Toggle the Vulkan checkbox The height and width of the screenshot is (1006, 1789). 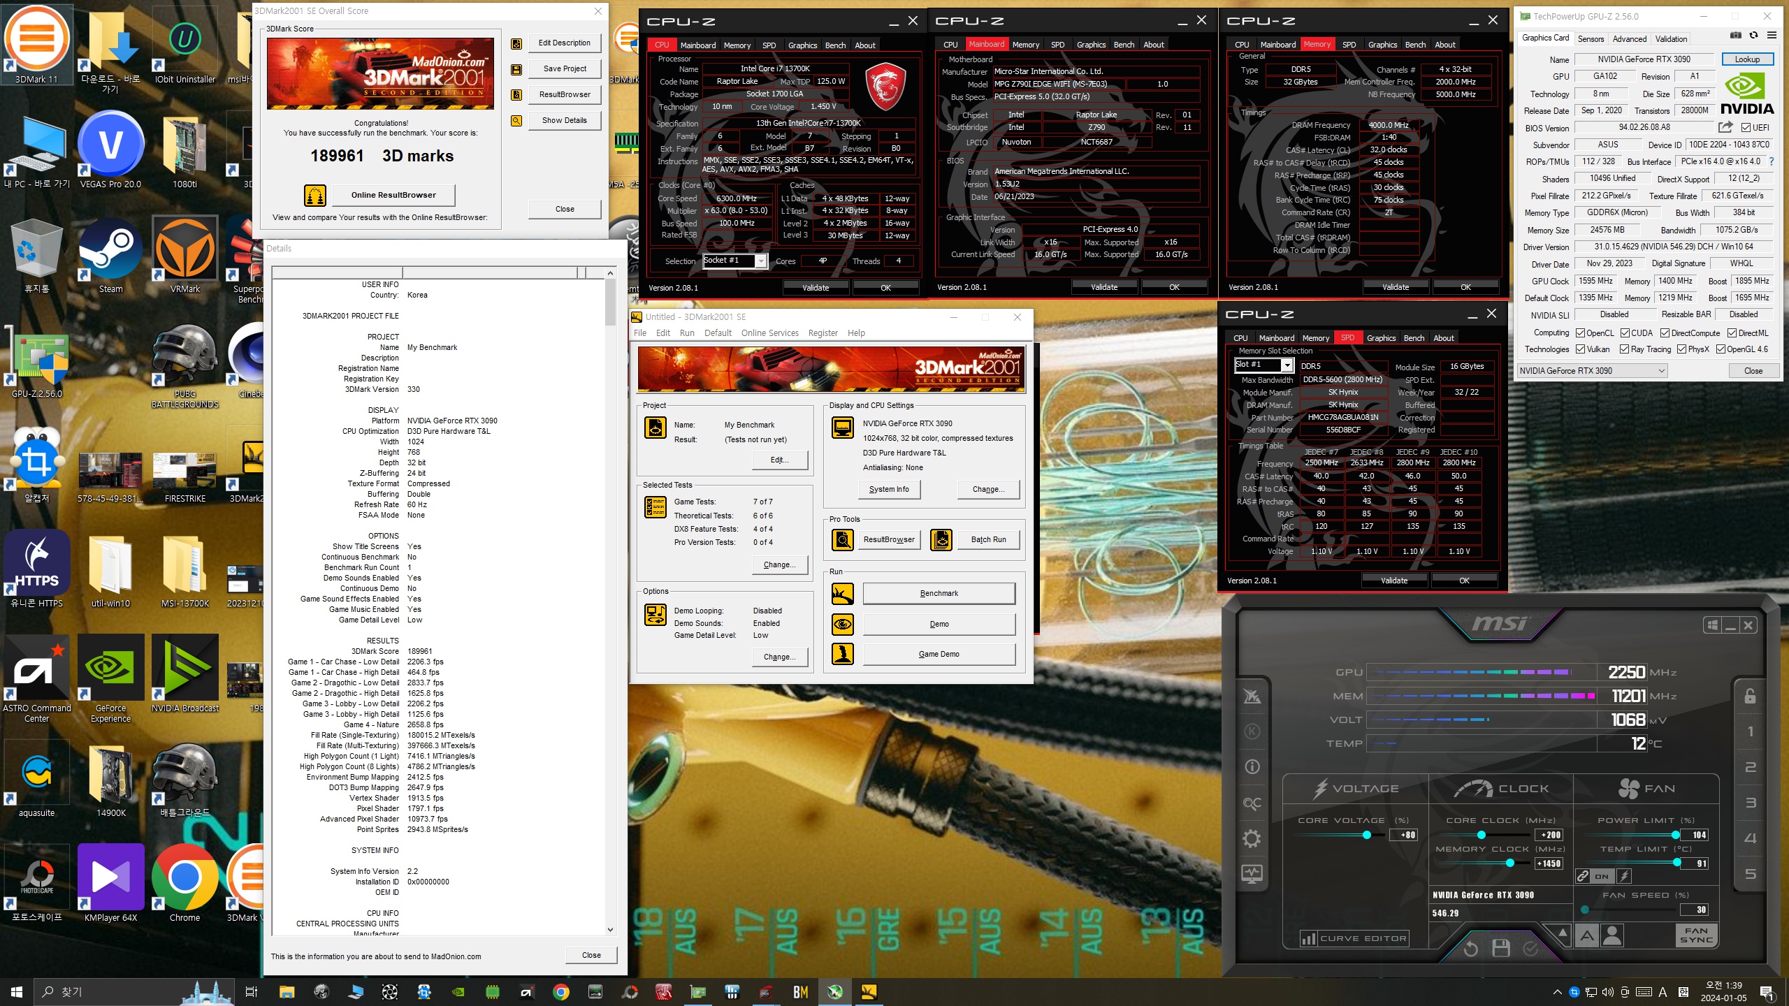pyautogui.click(x=1580, y=349)
